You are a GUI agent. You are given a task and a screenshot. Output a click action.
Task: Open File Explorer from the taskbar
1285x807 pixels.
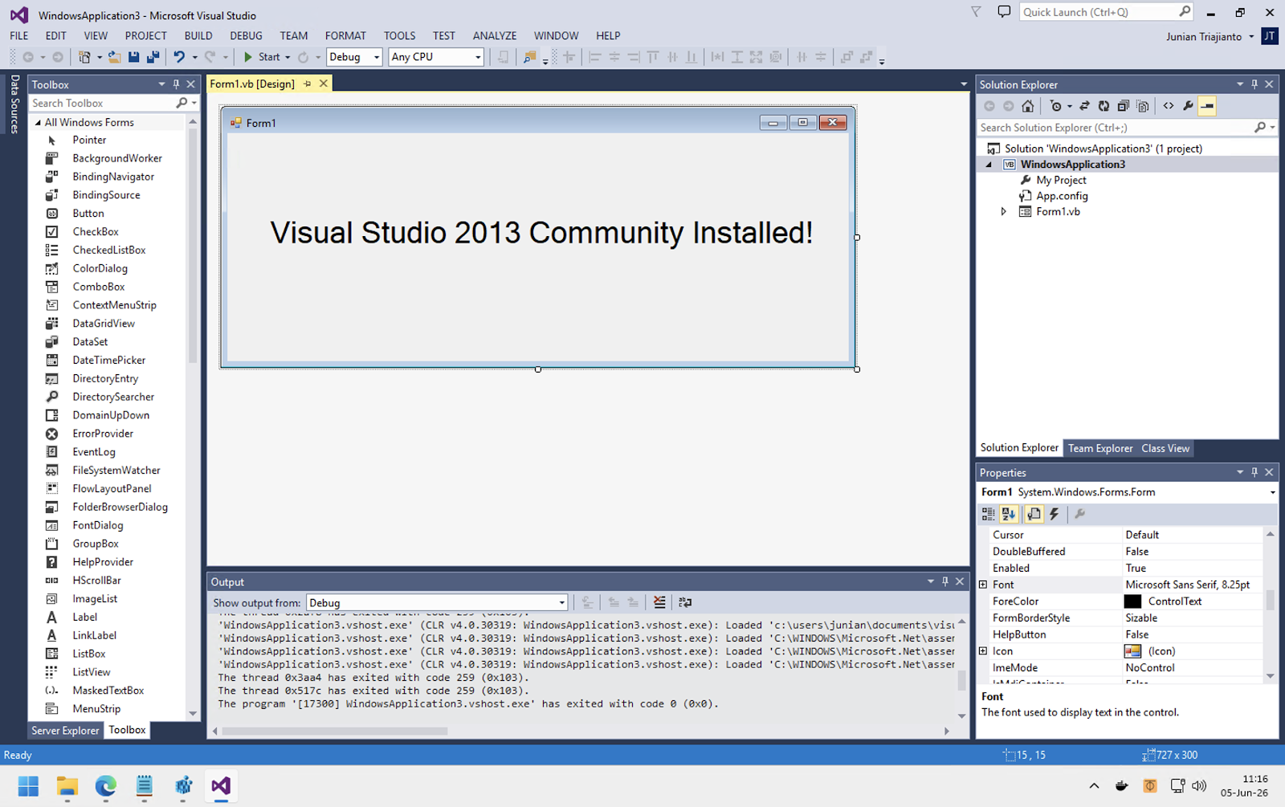pyautogui.click(x=67, y=786)
